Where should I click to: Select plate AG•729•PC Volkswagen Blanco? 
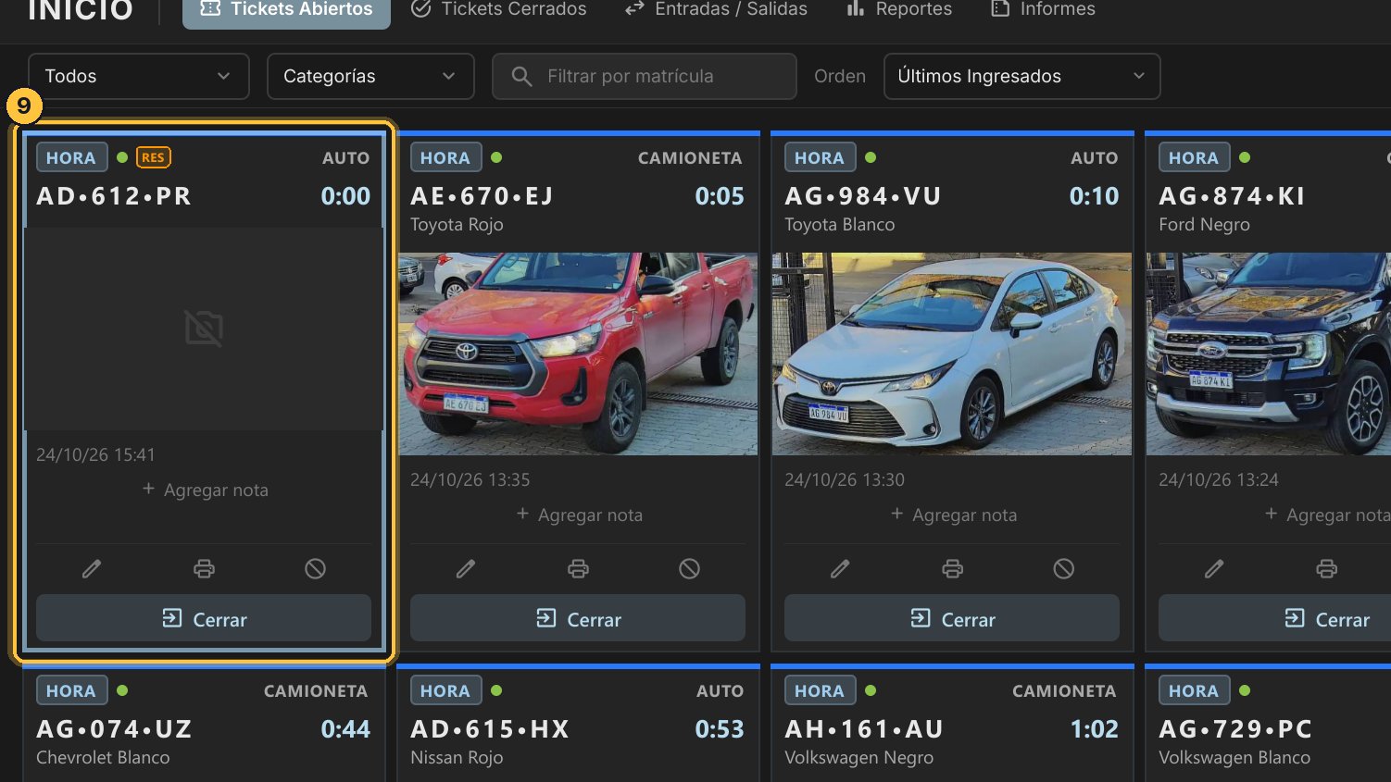point(1235,729)
